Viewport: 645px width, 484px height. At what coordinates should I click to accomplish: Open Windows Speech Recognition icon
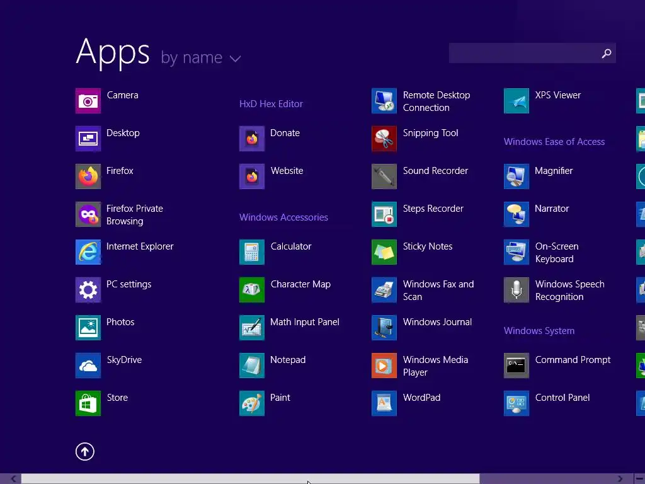tap(517, 290)
